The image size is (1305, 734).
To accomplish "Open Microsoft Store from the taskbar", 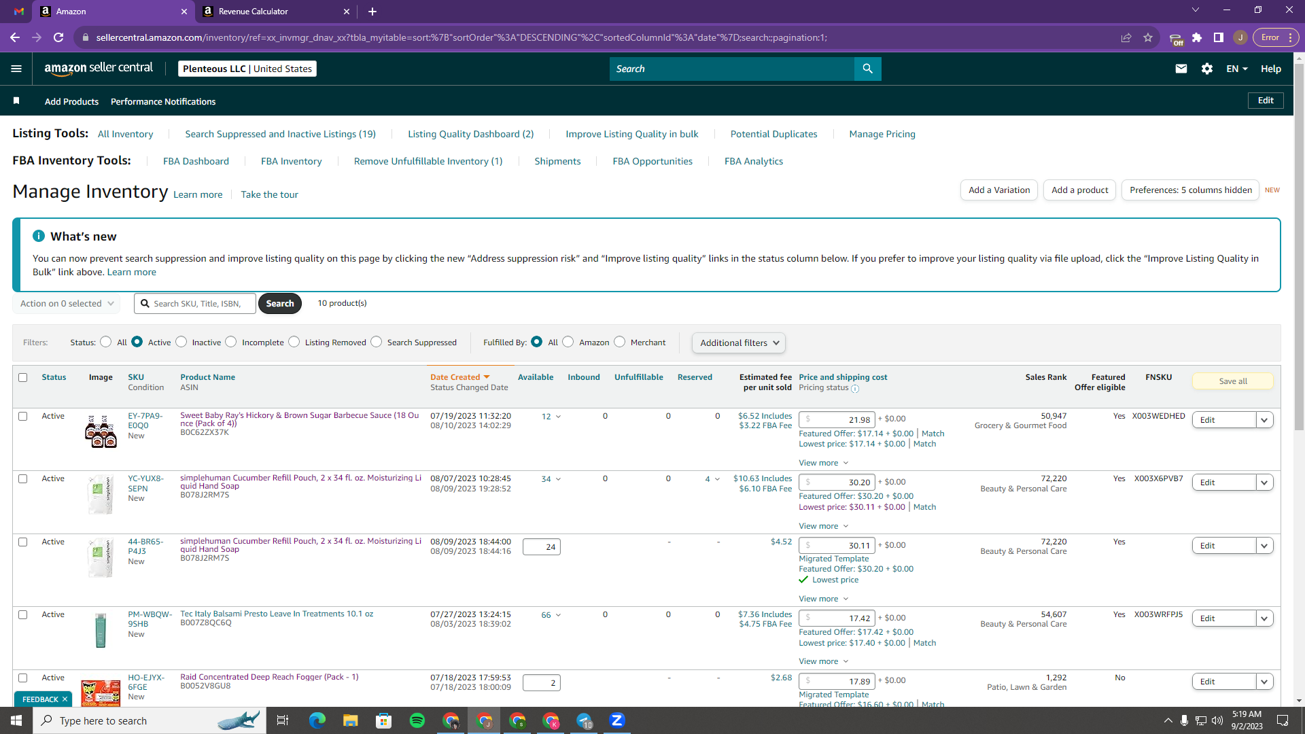I will [384, 720].
